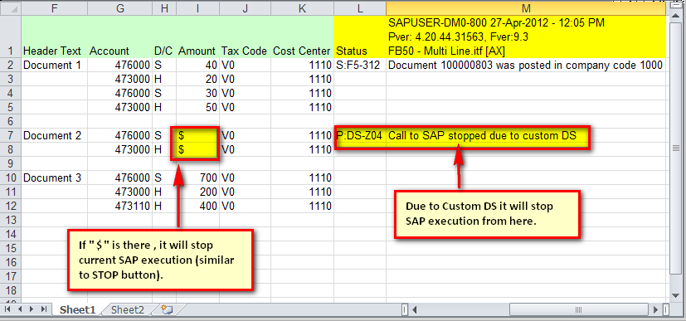Click the yellow Amount cell in row 7
686x321 pixels.
tap(197, 135)
